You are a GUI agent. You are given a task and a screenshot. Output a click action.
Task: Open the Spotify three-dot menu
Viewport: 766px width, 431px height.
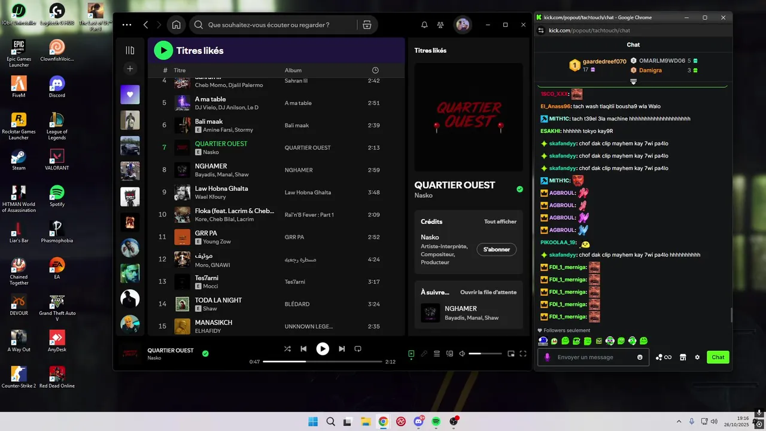[x=127, y=25]
